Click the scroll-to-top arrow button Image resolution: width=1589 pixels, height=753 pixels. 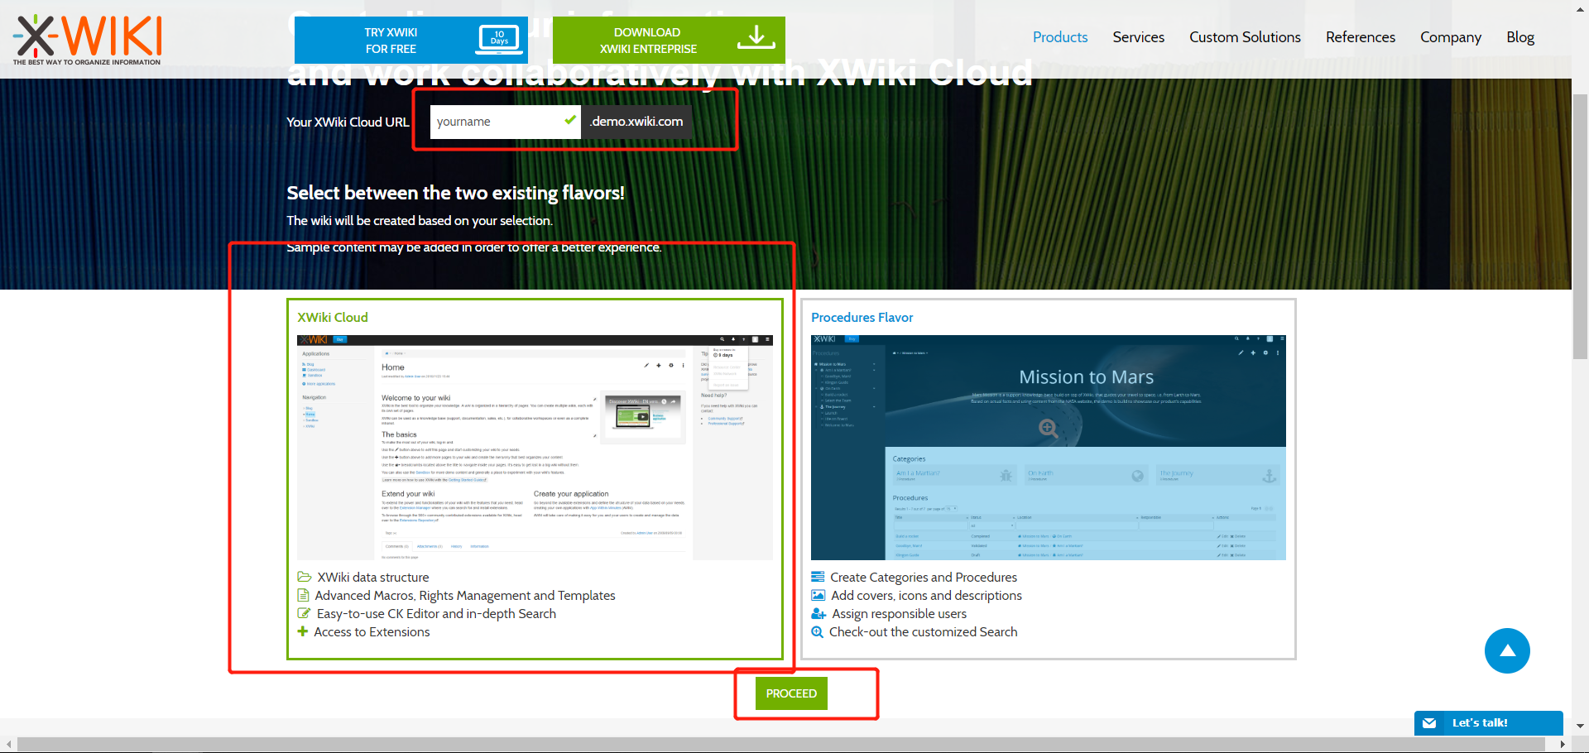1507,650
